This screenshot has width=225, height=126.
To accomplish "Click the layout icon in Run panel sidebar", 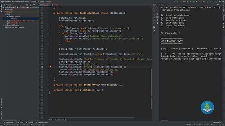I will click(154, 27).
